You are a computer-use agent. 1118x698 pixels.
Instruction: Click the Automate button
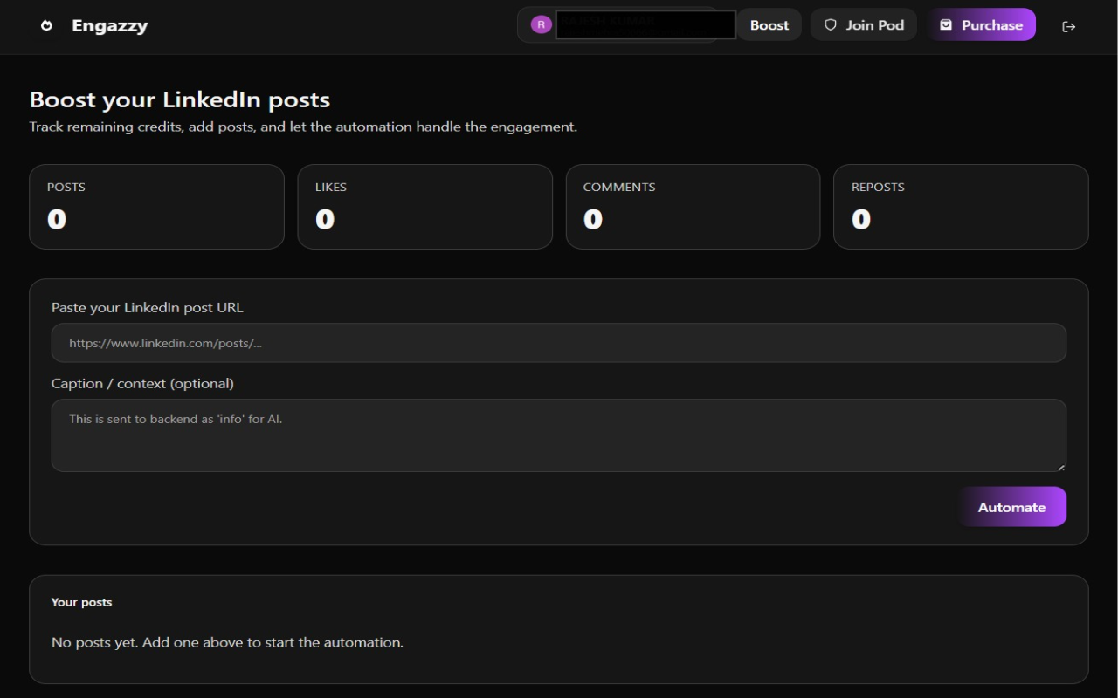[x=1012, y=507]
